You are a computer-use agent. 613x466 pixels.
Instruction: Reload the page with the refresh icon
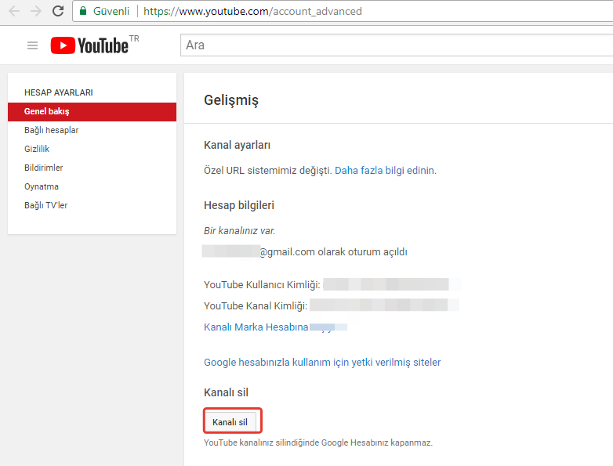(x=58, y=12)
